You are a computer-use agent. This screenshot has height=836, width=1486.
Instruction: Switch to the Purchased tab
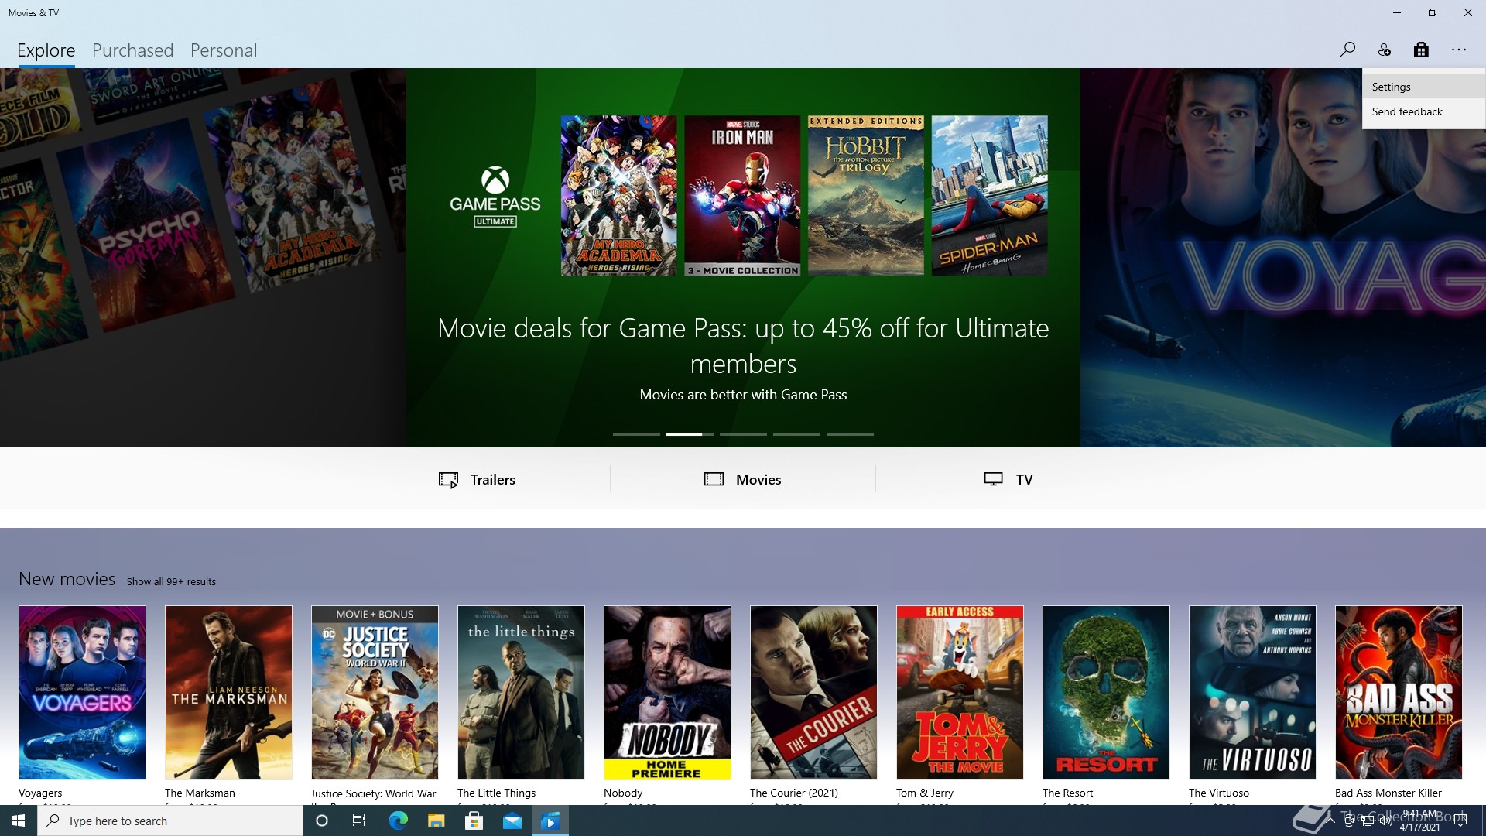pos(133,50)
